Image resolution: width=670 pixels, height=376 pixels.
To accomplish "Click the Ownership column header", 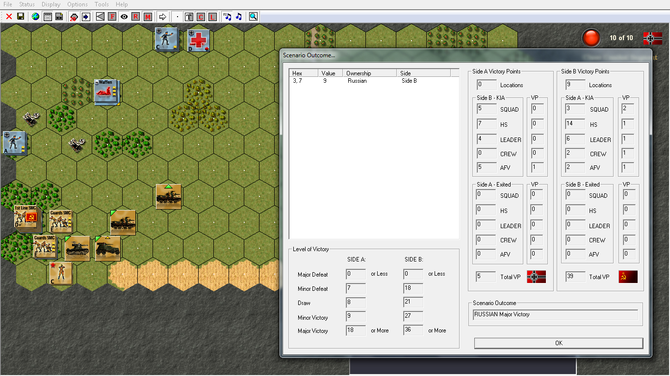I will pos(370,73).
